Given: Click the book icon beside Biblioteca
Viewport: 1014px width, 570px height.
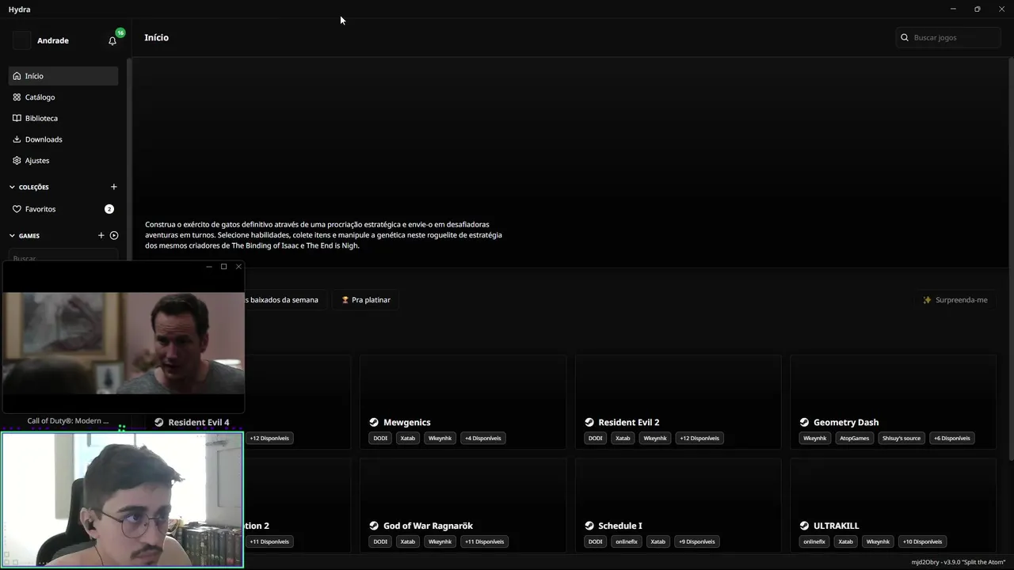Looking at the screenshot, I should 17,118.
